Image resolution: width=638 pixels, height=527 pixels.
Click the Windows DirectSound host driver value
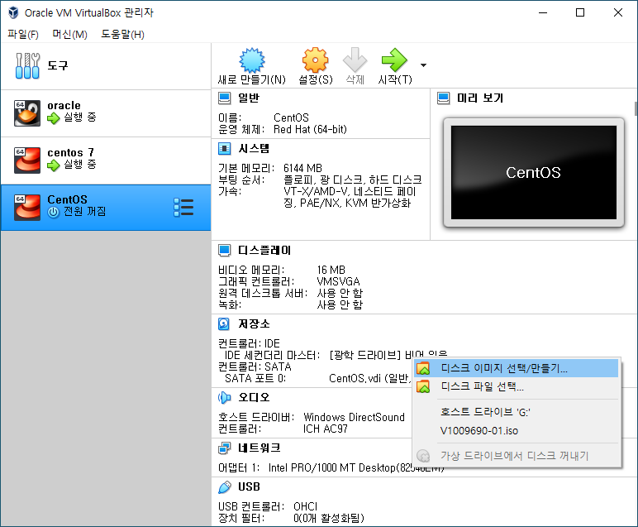point(354,417)
